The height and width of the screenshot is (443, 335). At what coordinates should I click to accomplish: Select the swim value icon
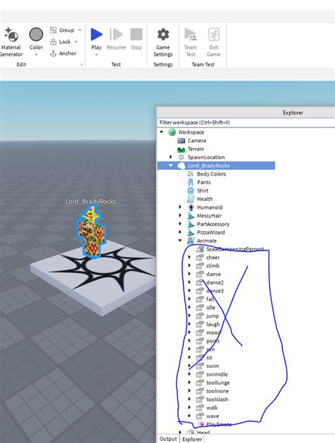pyautogui.click(x=200, y=366)
